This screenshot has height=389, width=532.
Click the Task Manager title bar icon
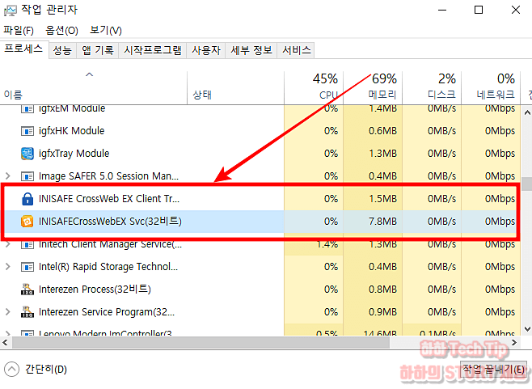tap(11, 11)
